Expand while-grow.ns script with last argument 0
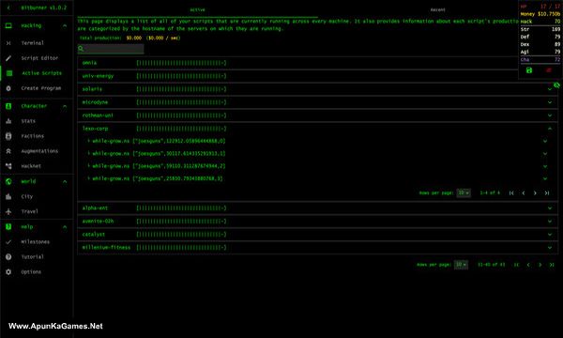The image size is (563, 338). 317,141
